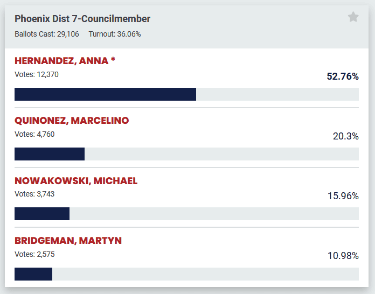Click Hernandez's vote progress bar
The image size is (375, 294).
(x=186, y=94)
